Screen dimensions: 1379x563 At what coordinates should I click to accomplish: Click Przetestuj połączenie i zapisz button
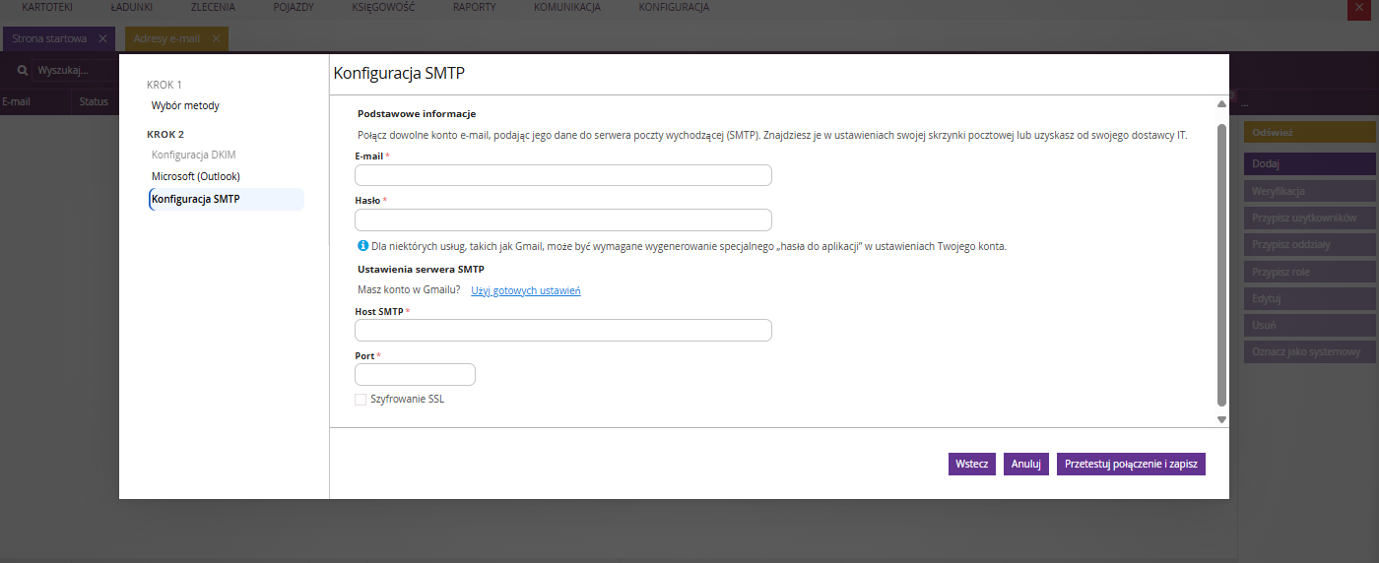pos(1131,464)
